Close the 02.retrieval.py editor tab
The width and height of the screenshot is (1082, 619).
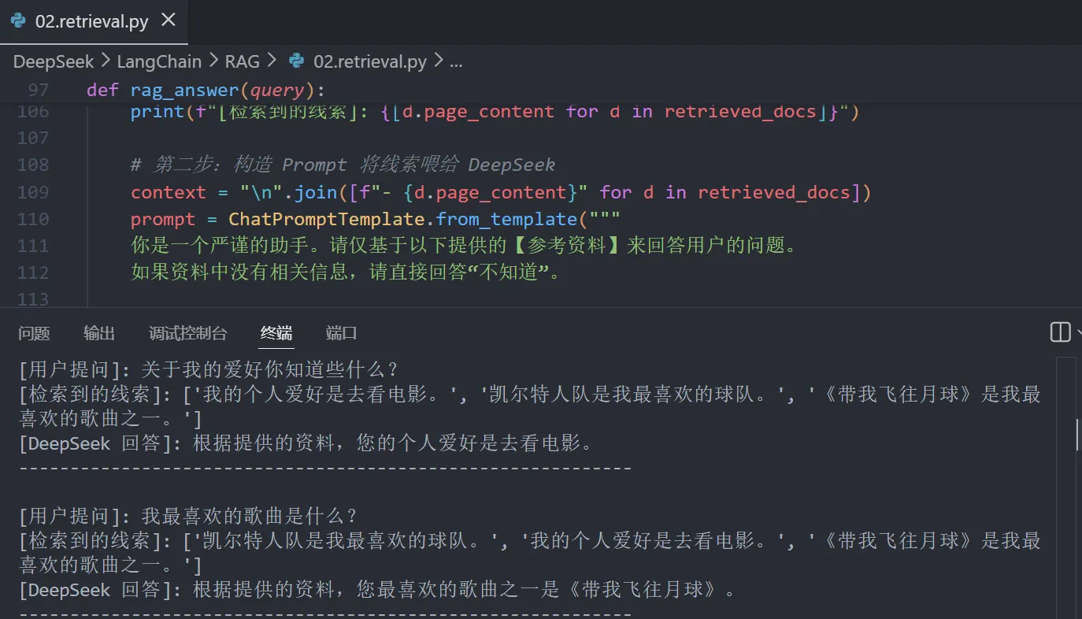[x=169, y=20]
